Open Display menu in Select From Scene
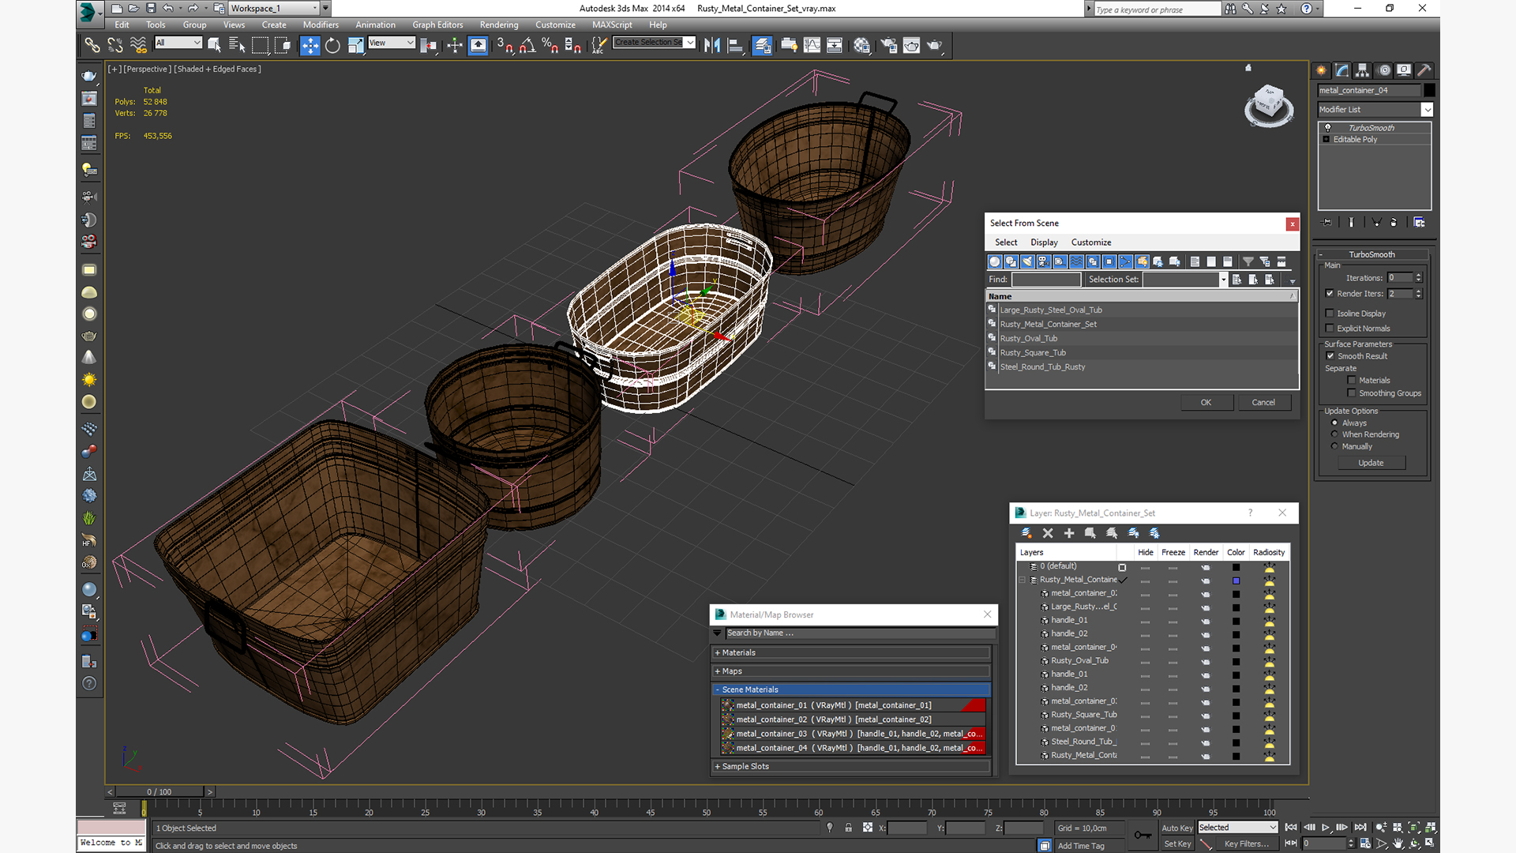 [x=1044, y=242]
